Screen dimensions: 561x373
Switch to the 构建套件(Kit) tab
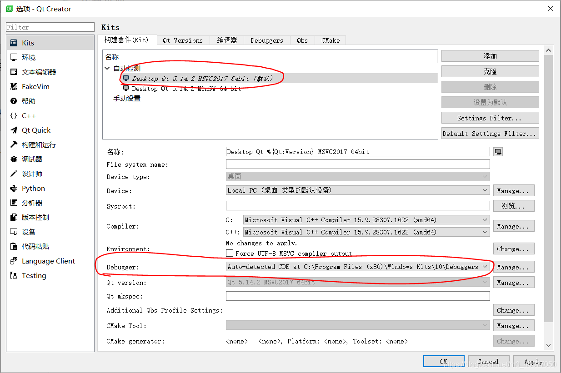(x=127, y=40)
